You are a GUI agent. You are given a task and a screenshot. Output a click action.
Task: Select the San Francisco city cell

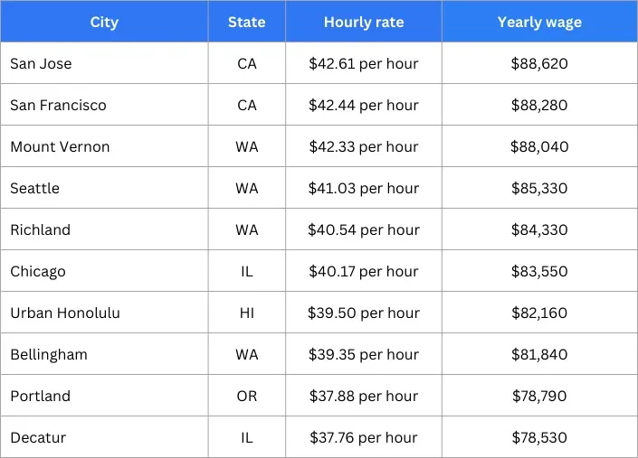[58, 106]
